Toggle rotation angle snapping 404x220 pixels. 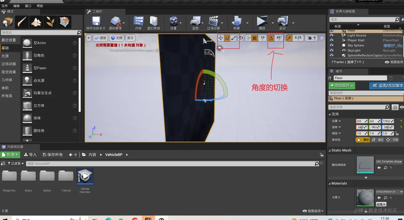[271, 38]
